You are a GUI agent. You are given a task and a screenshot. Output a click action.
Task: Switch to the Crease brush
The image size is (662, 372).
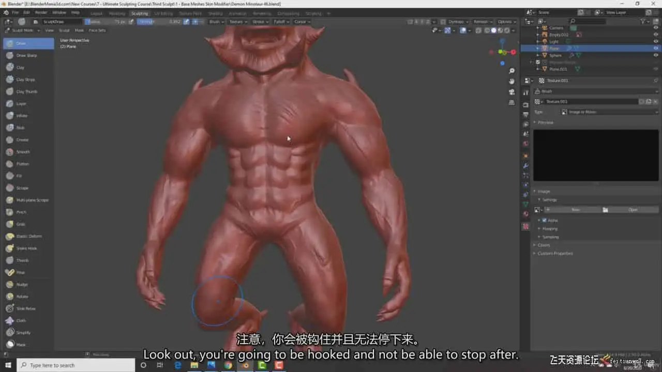click(28, 139)
